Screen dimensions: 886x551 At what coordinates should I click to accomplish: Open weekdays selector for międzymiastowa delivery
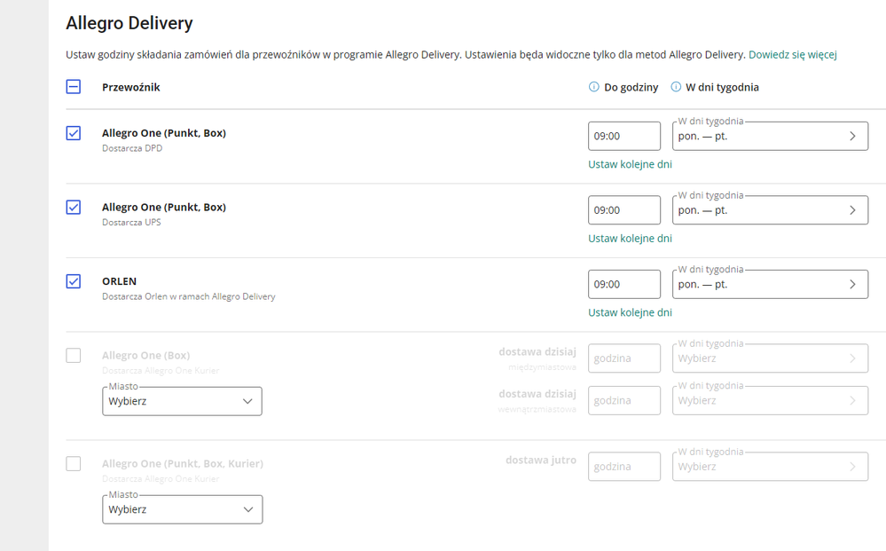click(x=770, y=358)
